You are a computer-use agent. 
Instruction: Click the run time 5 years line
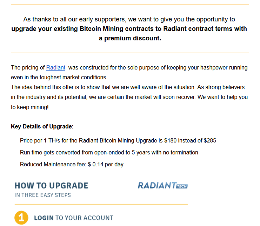click(x=109, y=153)
